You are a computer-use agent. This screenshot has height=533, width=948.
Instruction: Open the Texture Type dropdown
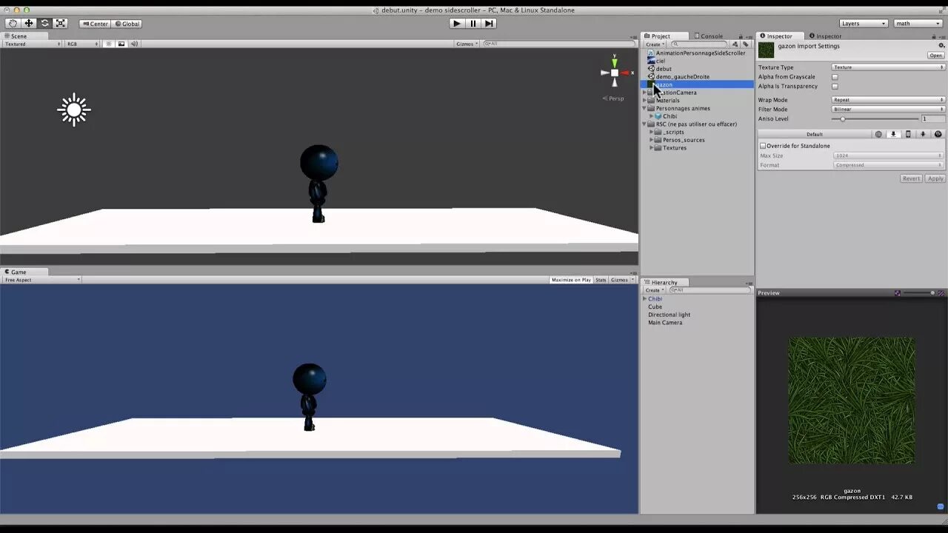pos(888,67)
